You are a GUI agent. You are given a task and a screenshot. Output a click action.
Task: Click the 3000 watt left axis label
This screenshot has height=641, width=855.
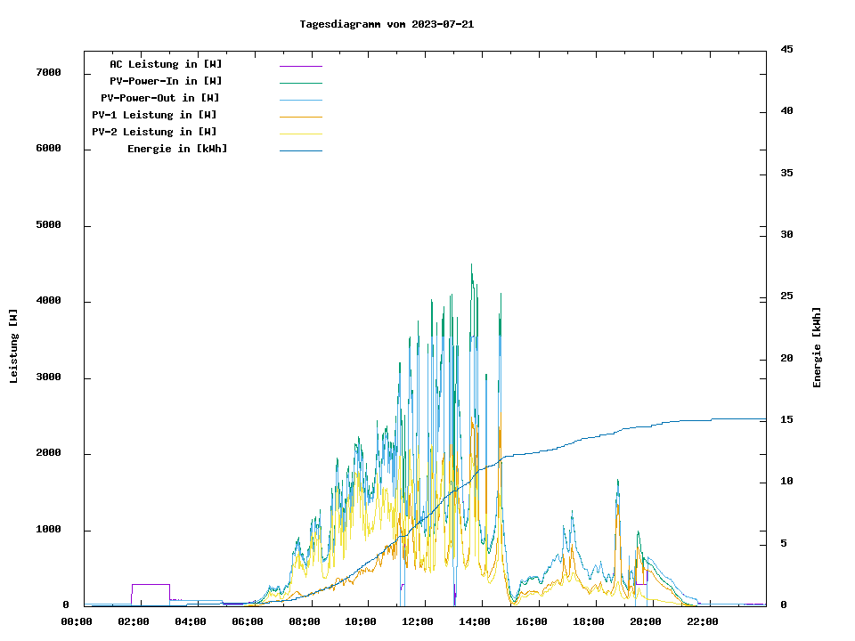pos(48,377)
